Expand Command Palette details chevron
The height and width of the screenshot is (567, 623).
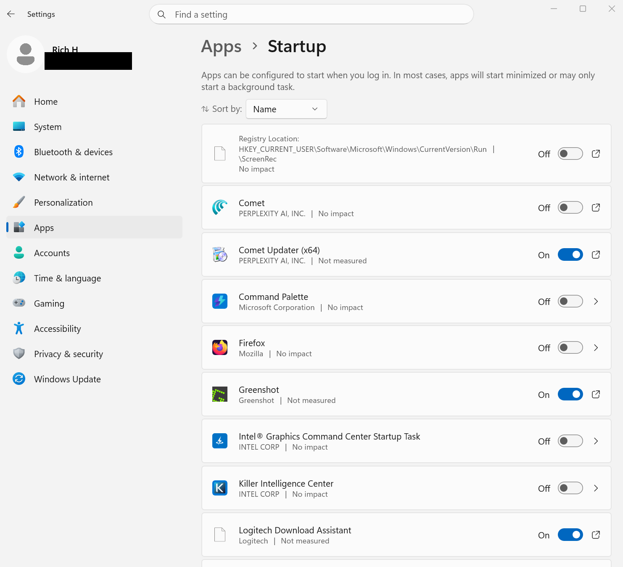(x=596, y=301)
